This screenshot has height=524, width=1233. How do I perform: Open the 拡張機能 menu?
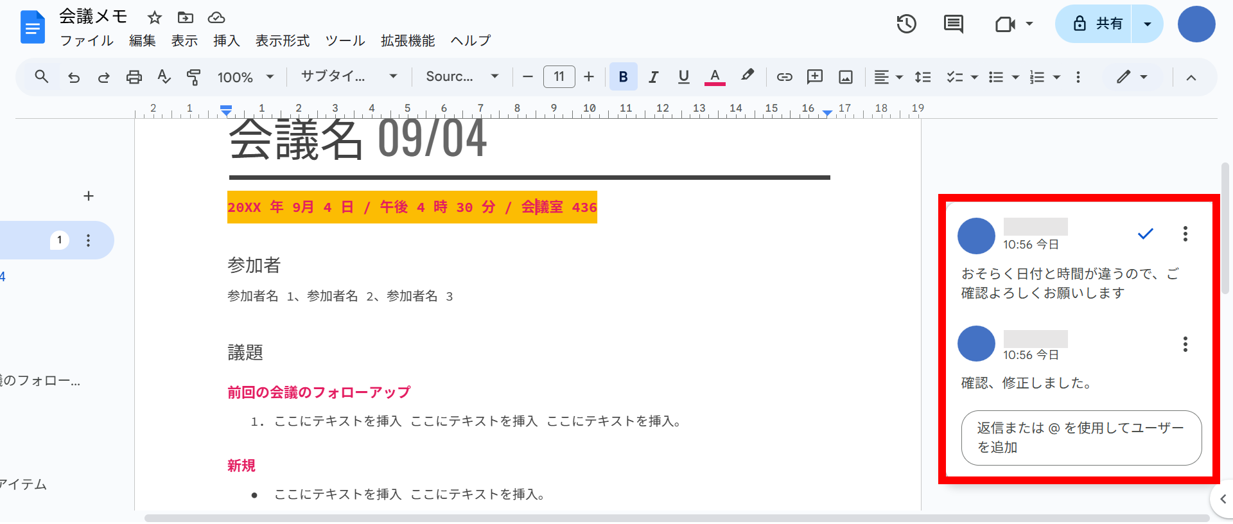(x=408, y=40)
